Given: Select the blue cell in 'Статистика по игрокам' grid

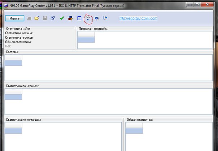Looking at the screenshot, I should 13,97.
